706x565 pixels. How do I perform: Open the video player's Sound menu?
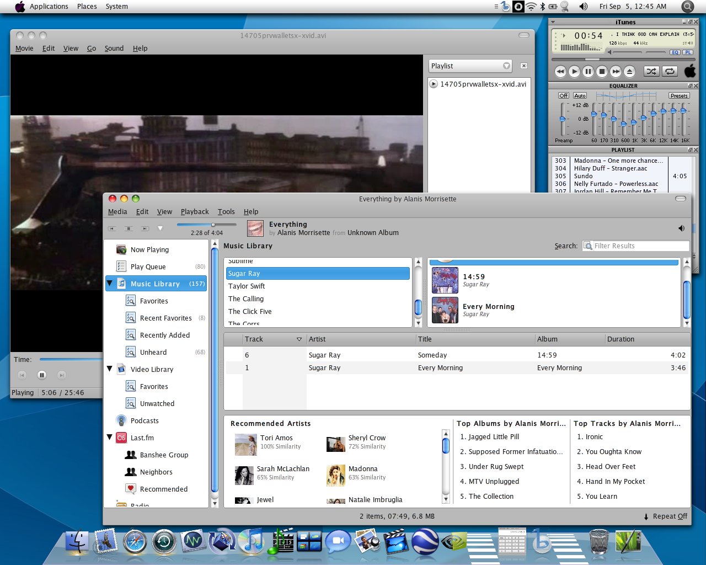click(x=114, y=48)
